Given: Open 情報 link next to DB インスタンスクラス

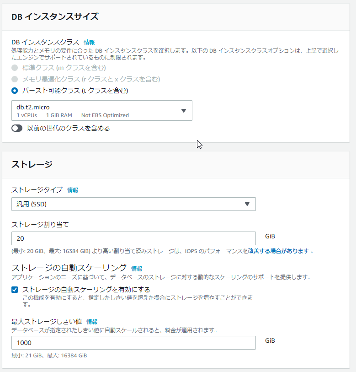Looking at the screenshot, I should pyautogui.click(x=89, y=42).
